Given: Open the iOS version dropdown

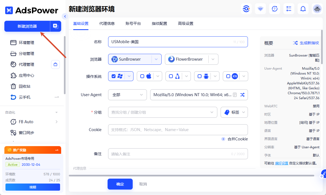Looking at the screenshot, I should pos(244,76).
